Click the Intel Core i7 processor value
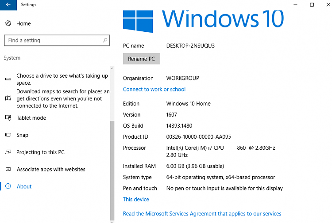The height and width of the screenshot is (223, 332). 220,151
